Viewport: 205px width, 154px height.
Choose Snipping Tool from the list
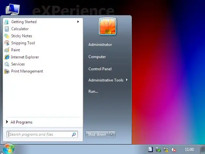point(43,43)
